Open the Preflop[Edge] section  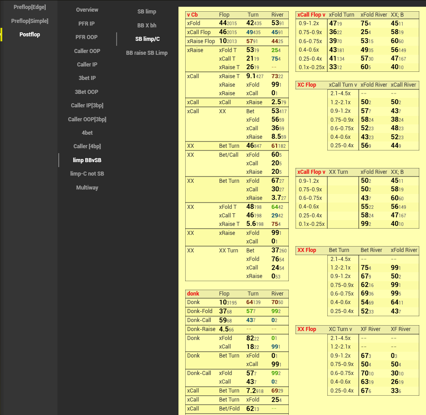click(x=30, y=7)
